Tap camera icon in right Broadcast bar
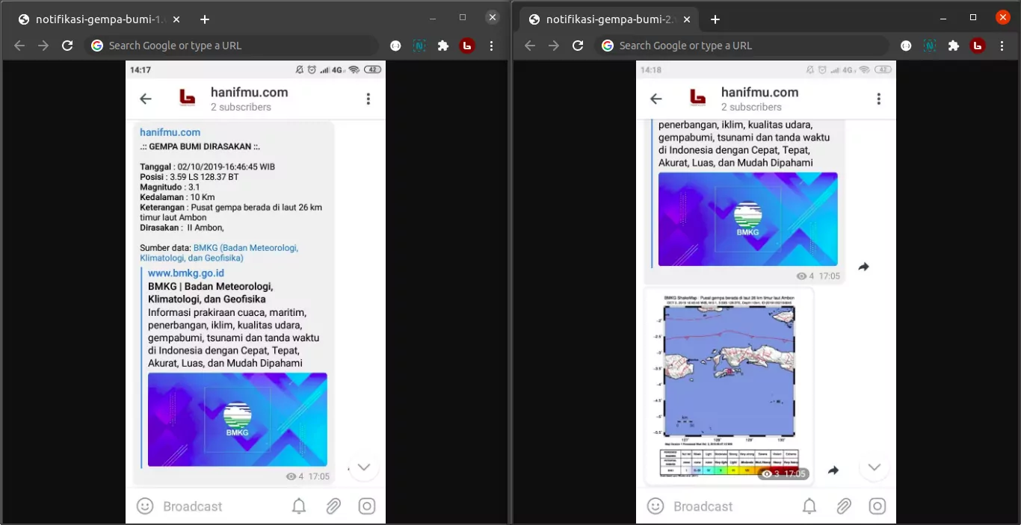1021x525 pixels. [877, 506]
